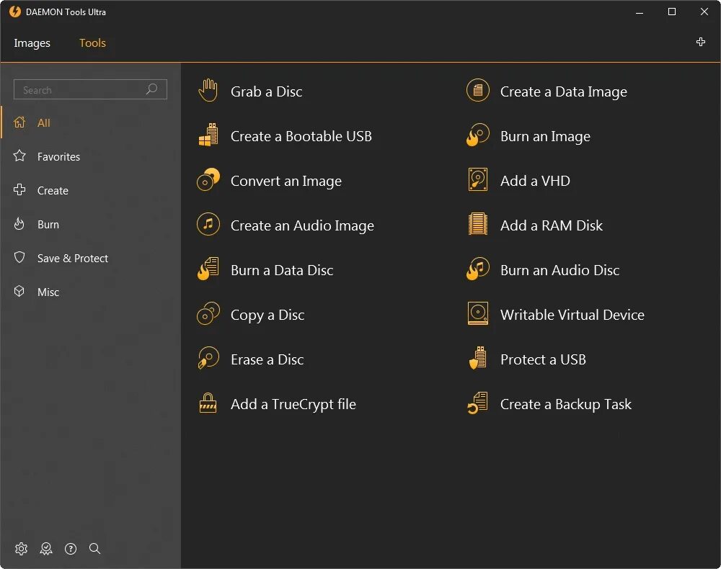Click the Convert an Image disc icon
The height and width of the screenshot is (569, 721).
pos(208,179)
